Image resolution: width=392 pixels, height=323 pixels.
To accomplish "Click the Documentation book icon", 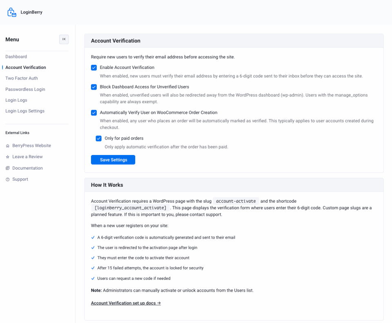I will point(7,168).
